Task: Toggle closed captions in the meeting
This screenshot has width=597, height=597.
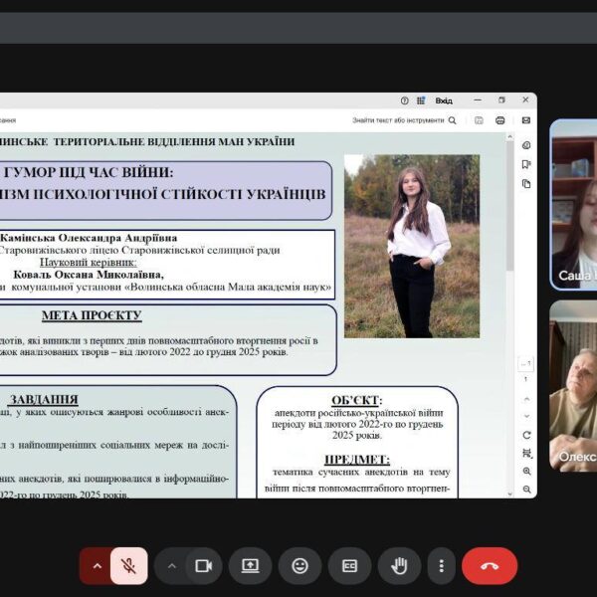Action: coord(349,565)
